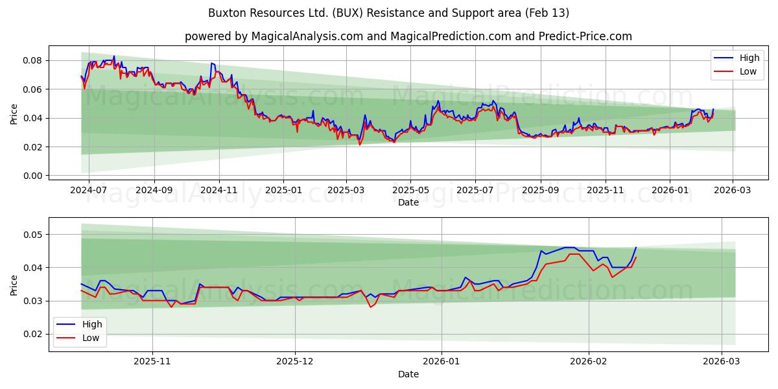Click the top chart x-axis tick '2024-09'
This screenshot has height=389, width=778.
pos(154,191)
